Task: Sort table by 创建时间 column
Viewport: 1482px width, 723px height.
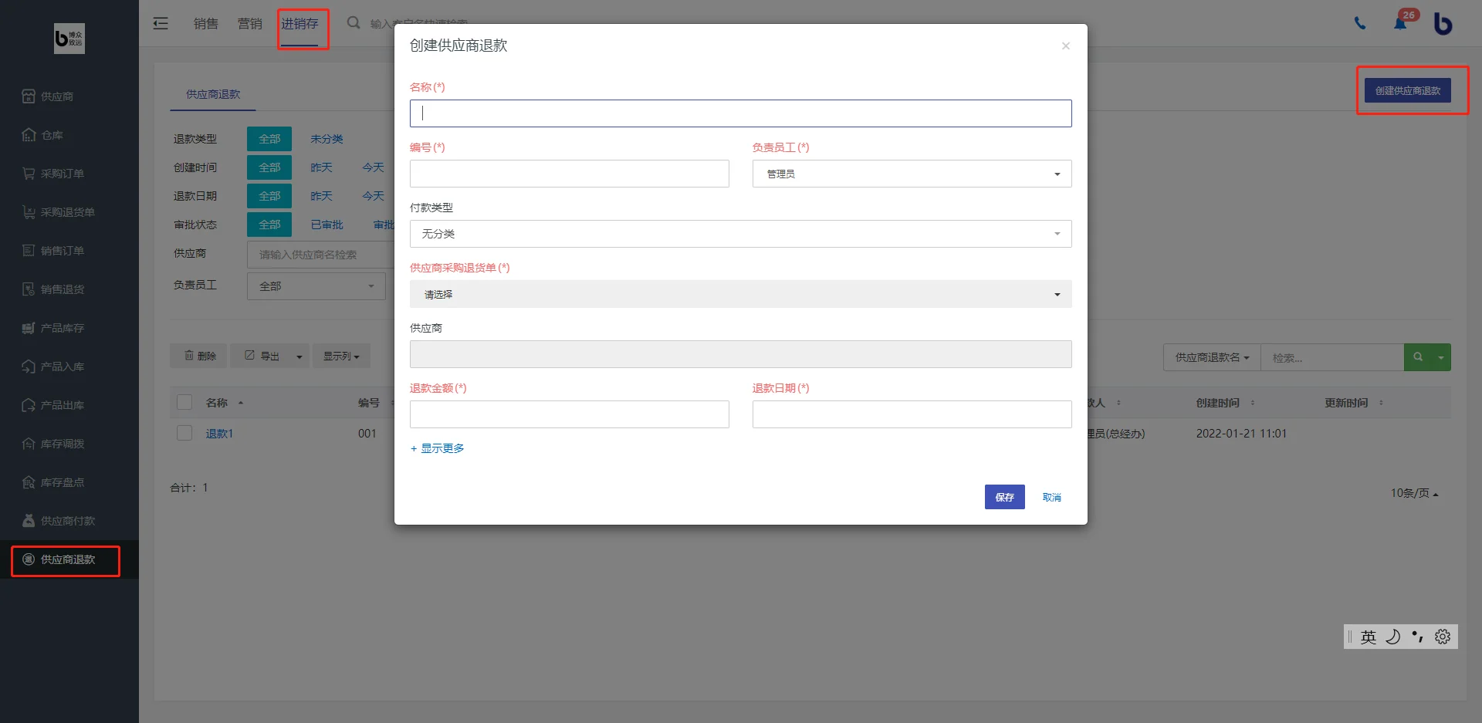Action: tap(1225, 403)
